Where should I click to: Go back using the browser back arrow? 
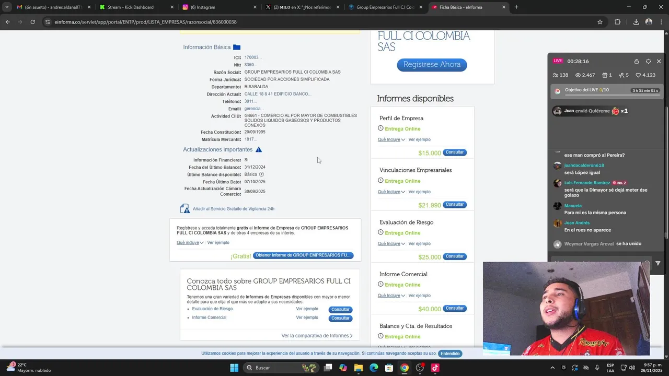click(7, 22)
